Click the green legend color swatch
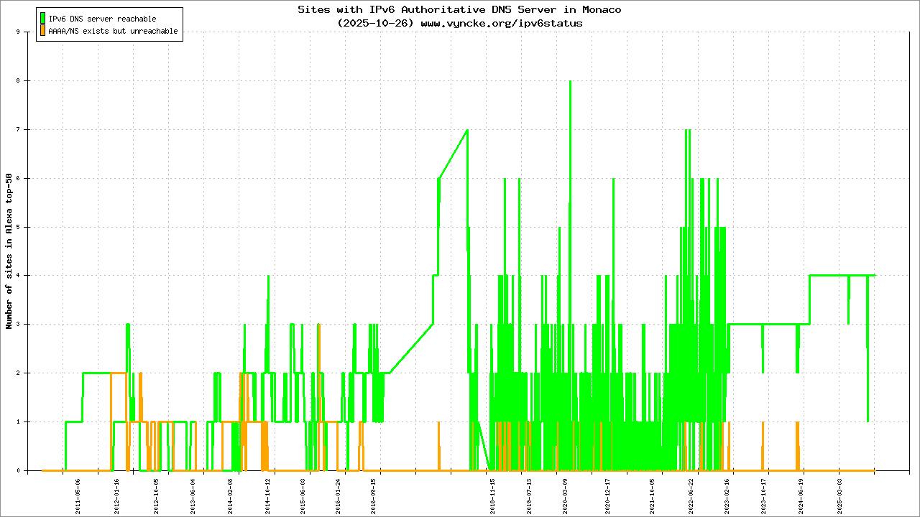Screen dimensions: 920x517 coord(42,19)
